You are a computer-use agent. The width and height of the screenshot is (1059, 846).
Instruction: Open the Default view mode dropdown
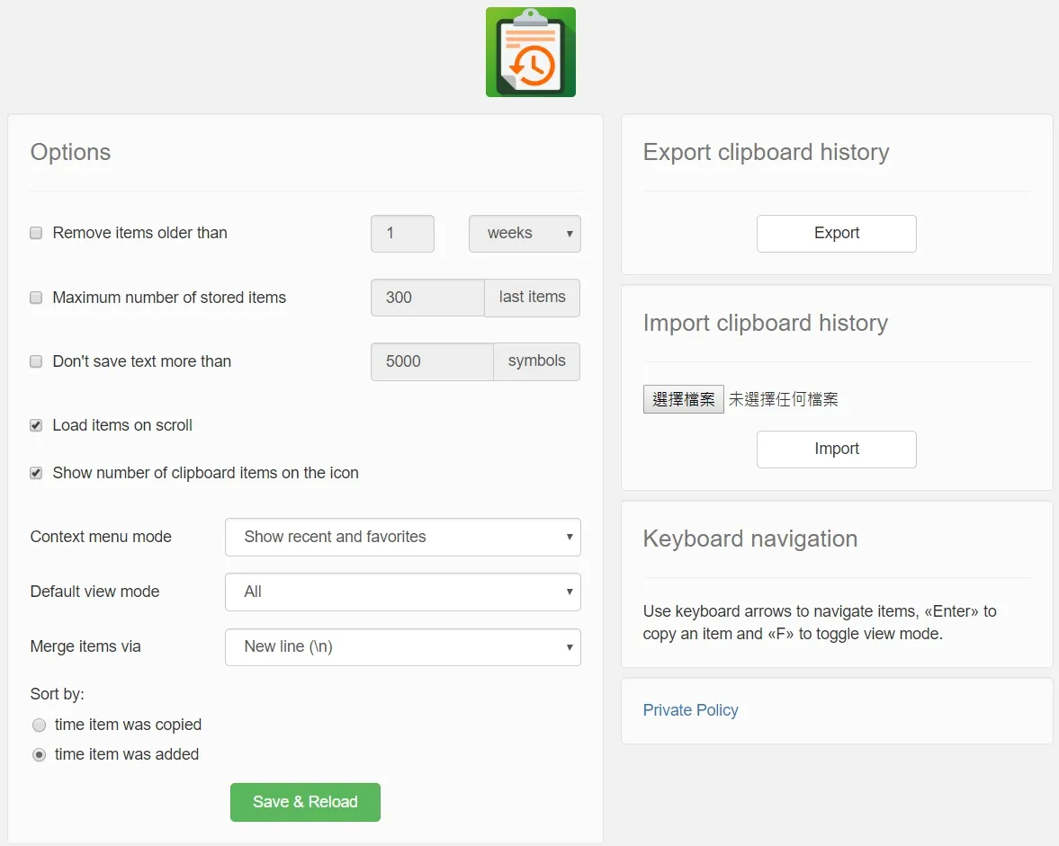pos(402,592)
